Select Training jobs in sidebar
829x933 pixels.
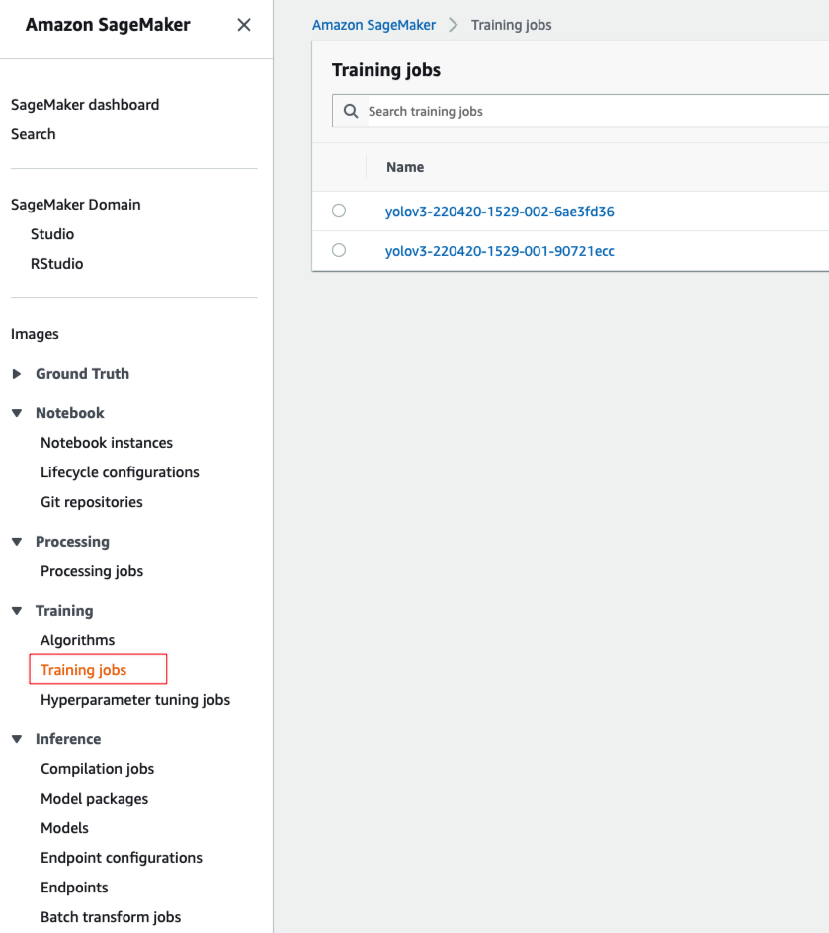(83, 670)
